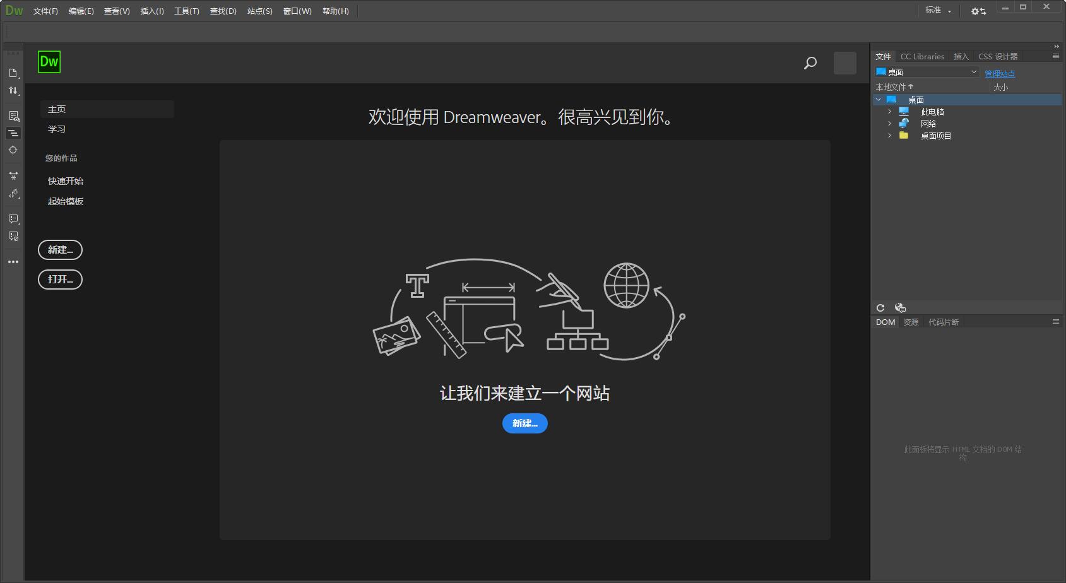1066x583 pixels.
Task: Open the customize toolbar three-dots icon
Action: (x=13, y=262)
